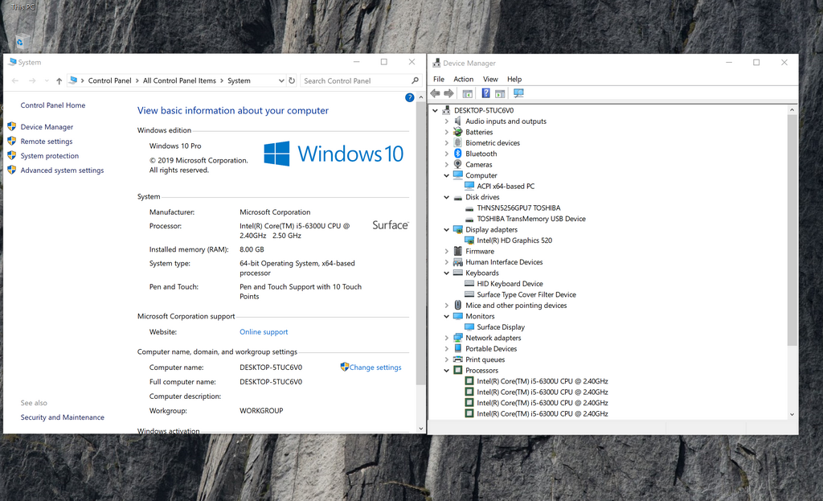The image size is (823, 501).
Task: Click the Device Manager link in sidebar
Action: [47, 126]
